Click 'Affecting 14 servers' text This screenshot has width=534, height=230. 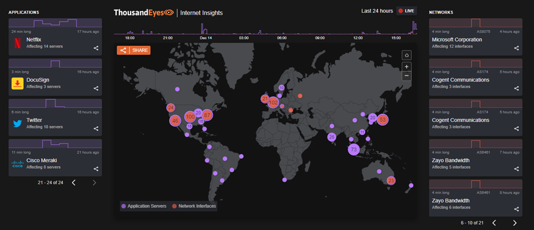pyautogui.click(x=45, y=46)
